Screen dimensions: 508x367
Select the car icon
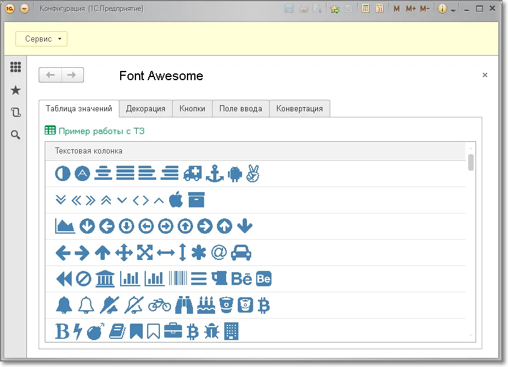click(241, 253)
